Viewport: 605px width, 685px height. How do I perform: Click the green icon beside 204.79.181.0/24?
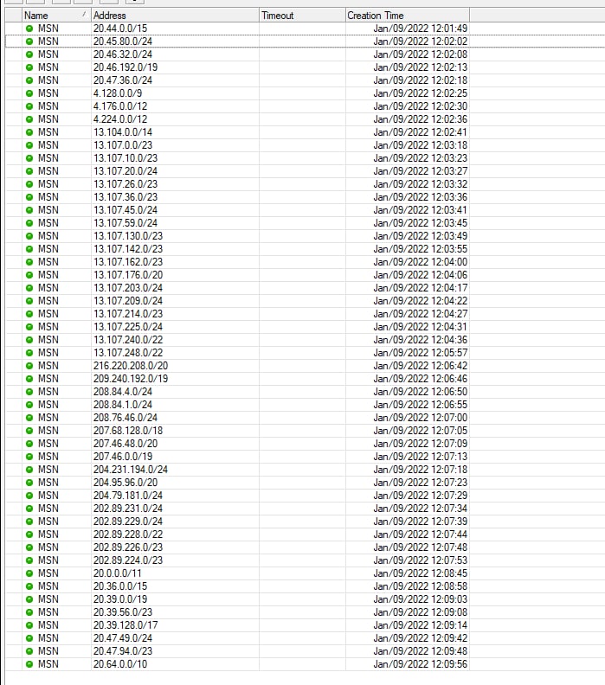point(29,496)
